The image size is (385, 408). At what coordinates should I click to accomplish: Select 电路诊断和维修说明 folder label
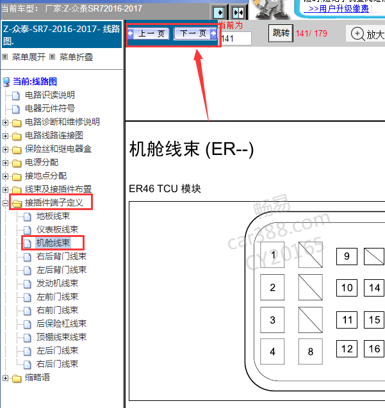(62, 122)
